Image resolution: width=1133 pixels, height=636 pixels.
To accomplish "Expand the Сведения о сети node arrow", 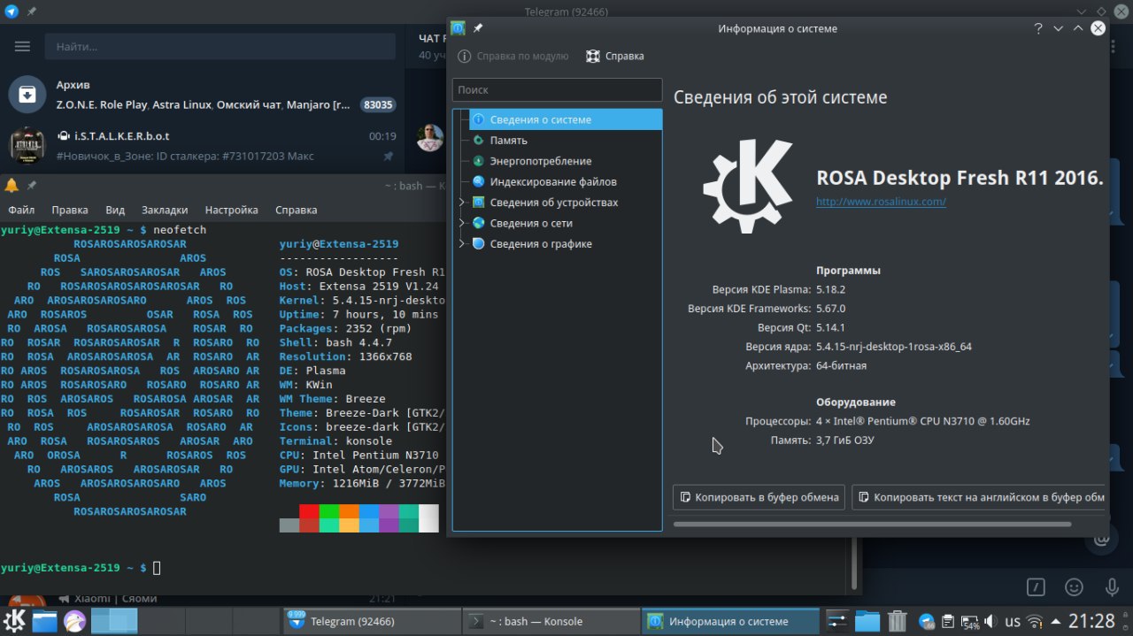I will click(461, 223).
